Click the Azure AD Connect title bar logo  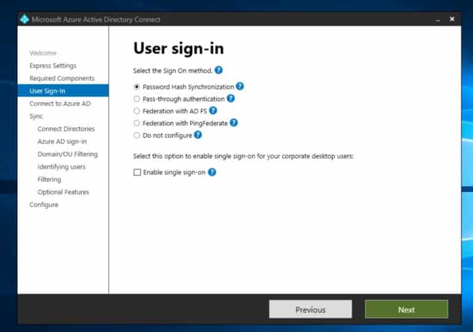click(25, 19)
